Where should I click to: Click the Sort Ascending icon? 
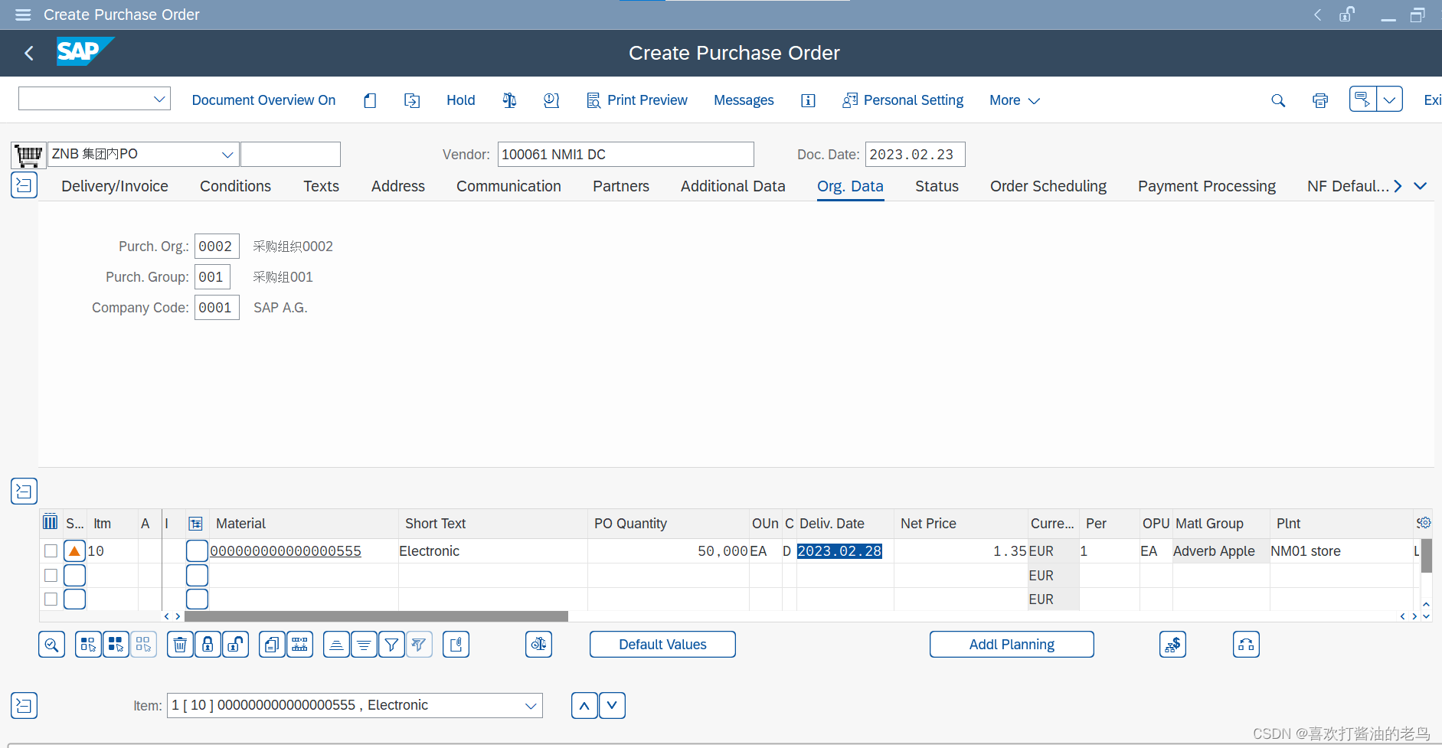(336, 644)
